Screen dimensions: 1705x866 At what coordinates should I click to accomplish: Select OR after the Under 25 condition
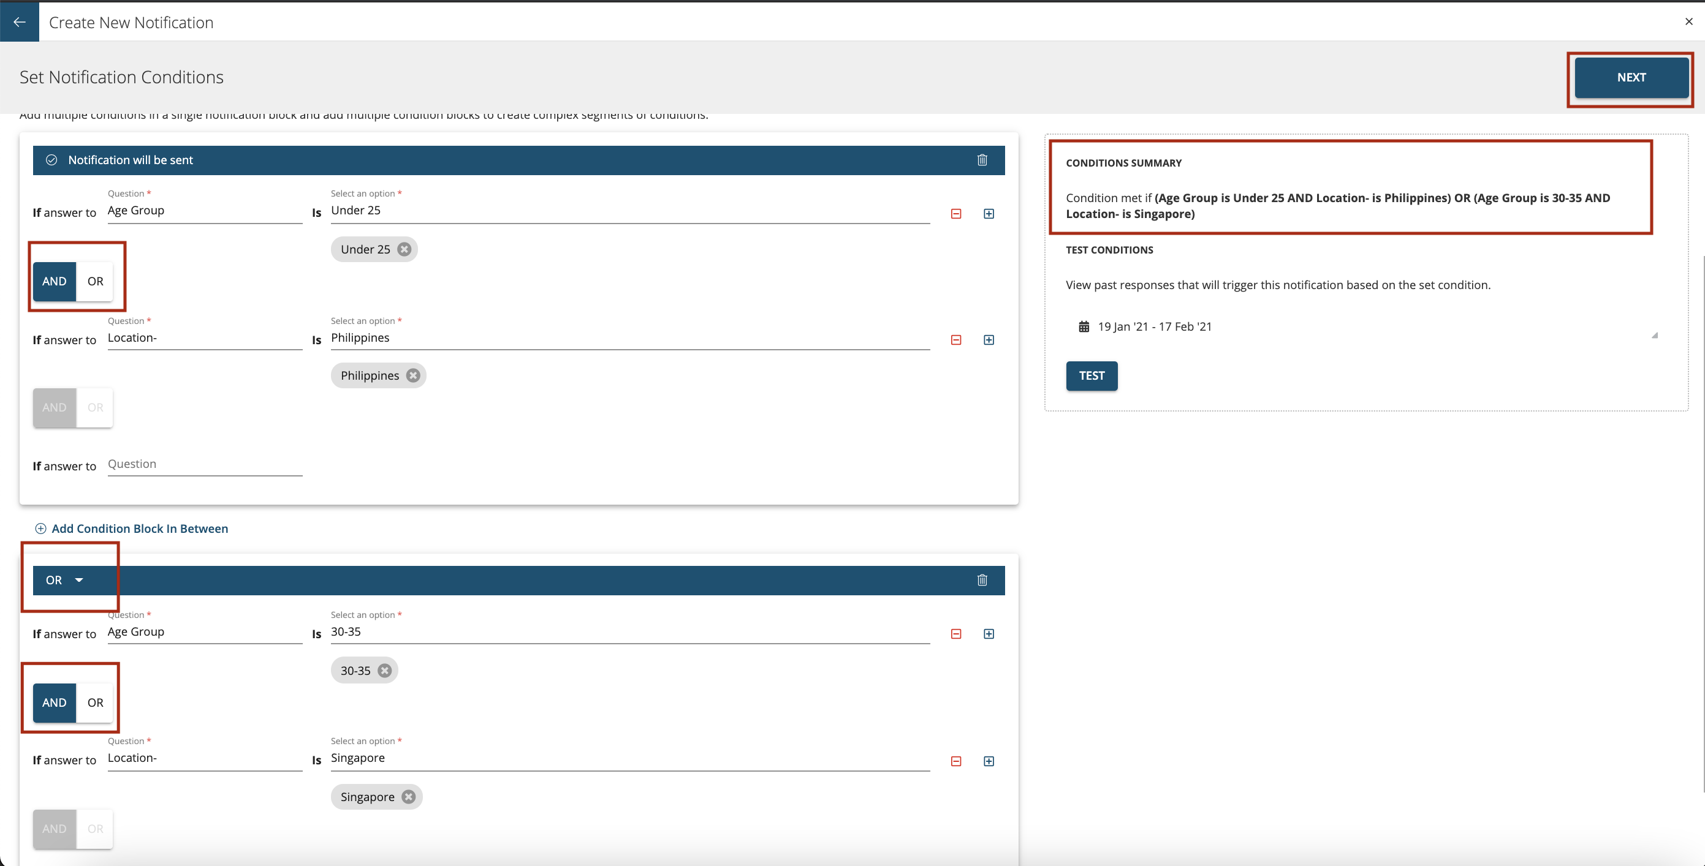click(x=96, y=282)
